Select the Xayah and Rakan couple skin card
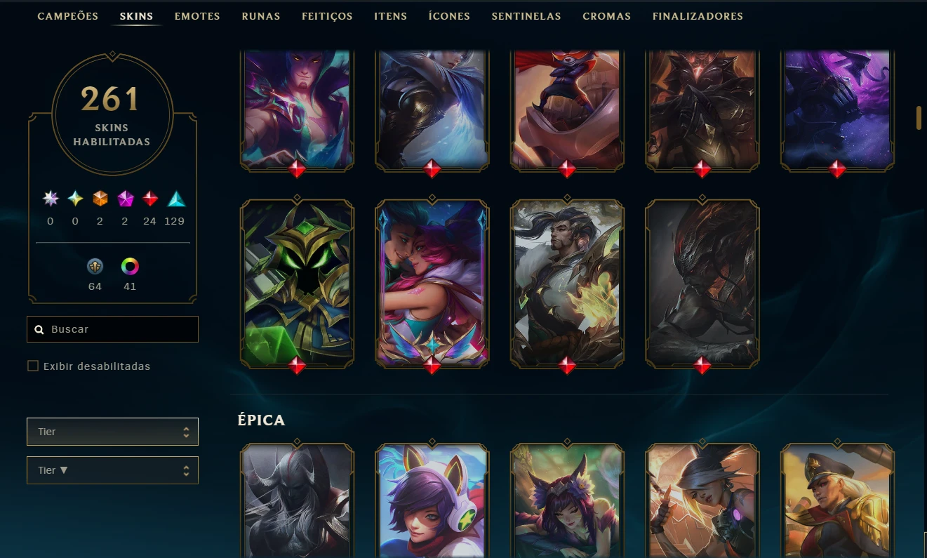 (x=432, y=284)
